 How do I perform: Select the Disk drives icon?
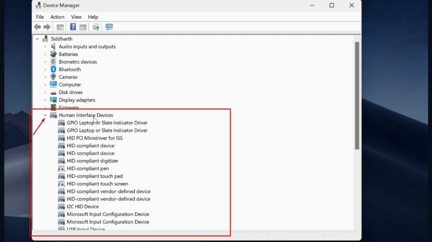[53, 92]
